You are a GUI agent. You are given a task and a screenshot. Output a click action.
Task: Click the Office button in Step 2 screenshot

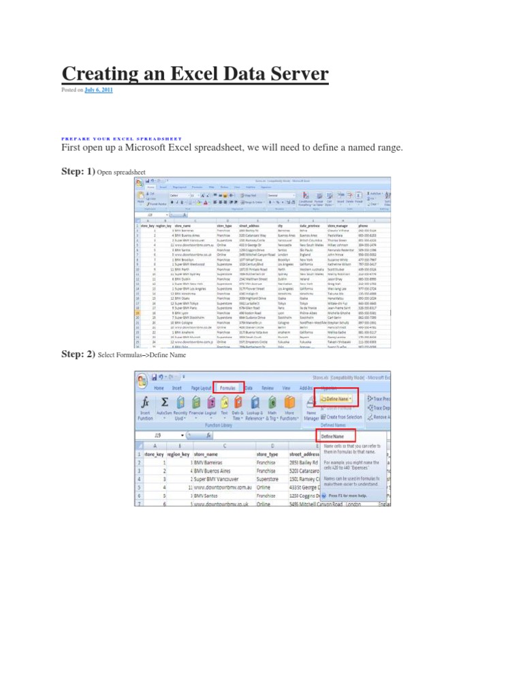point(142,380)
